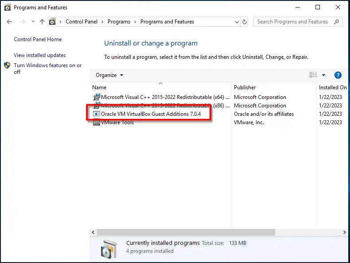
Task: Open Turn Windows features on or off
Action: (x=47, y=69)
